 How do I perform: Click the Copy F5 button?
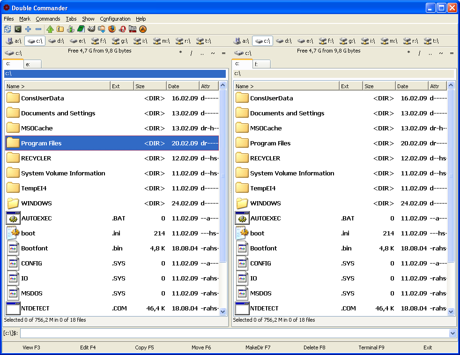pyautogui.click(x=144, y=347)
